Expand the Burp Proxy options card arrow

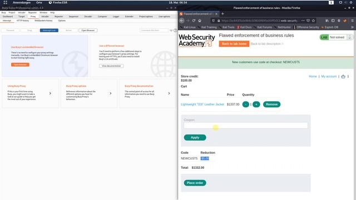(111, 93)
